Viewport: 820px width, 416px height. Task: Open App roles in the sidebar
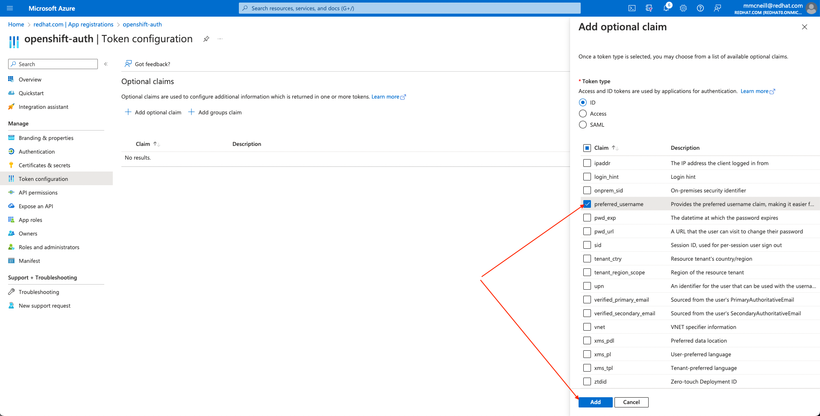tap(30, 220)
